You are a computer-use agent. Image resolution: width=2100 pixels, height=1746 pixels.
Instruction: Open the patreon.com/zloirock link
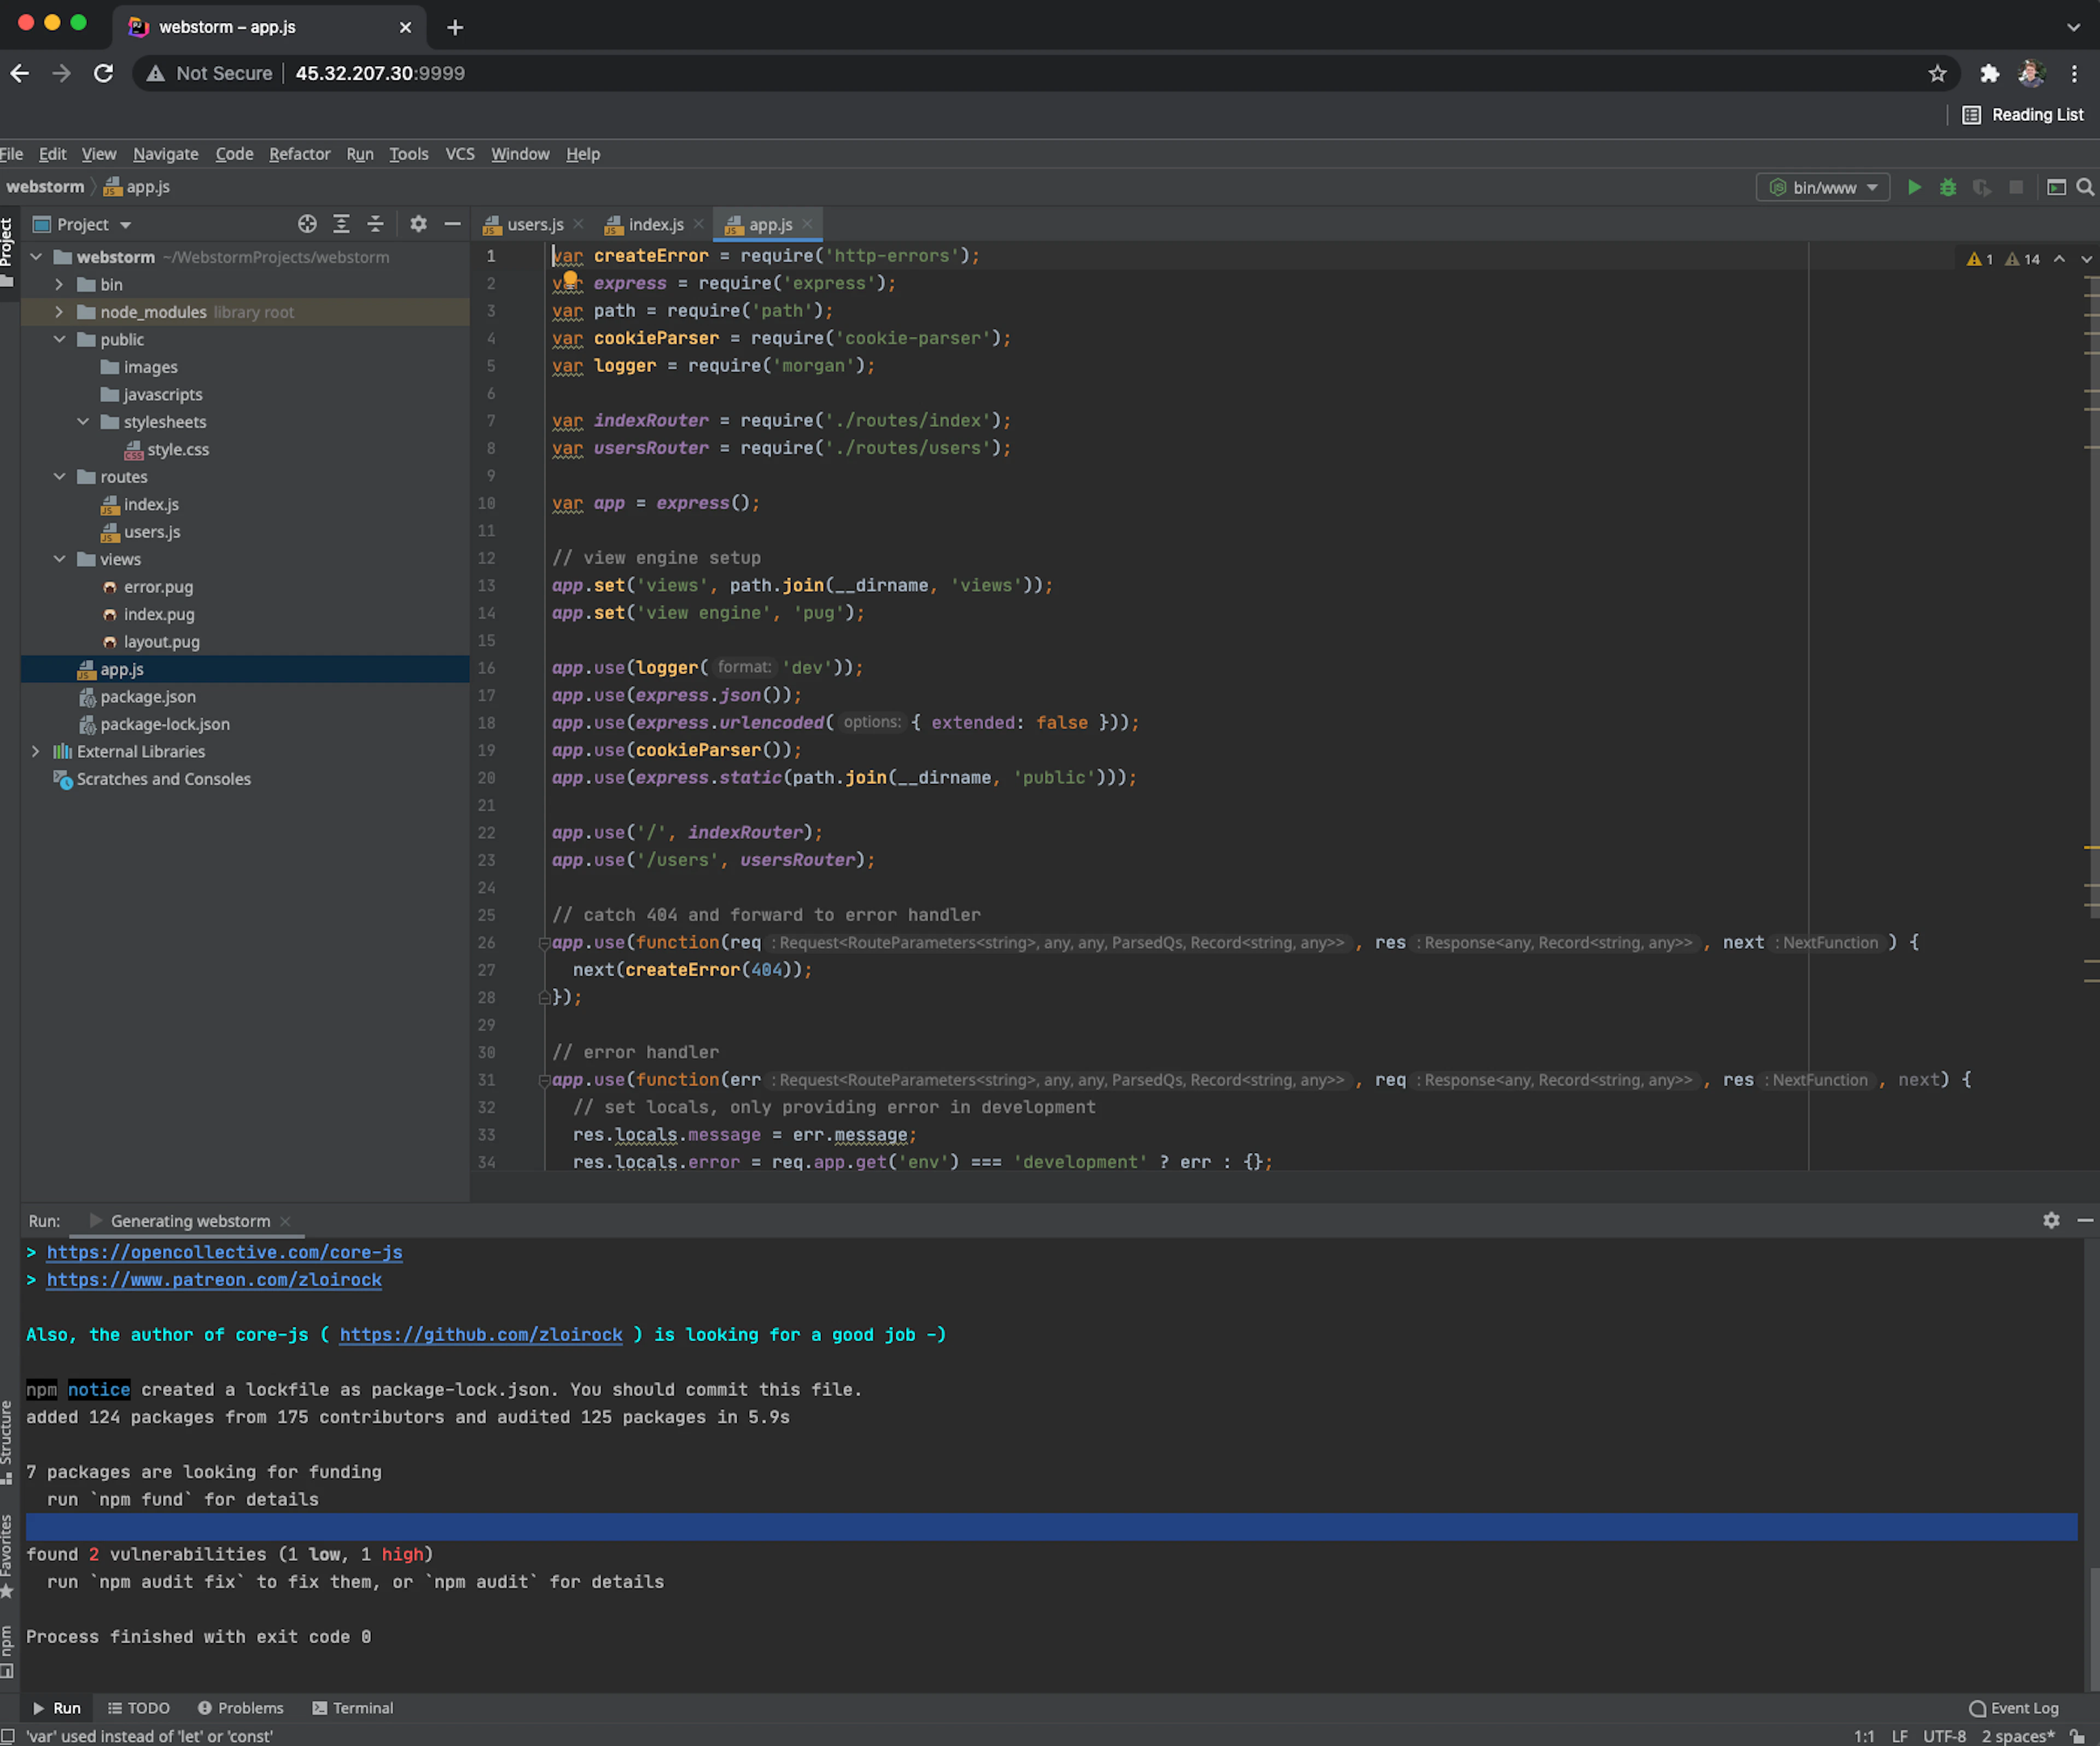click(x=214, y=1280)
